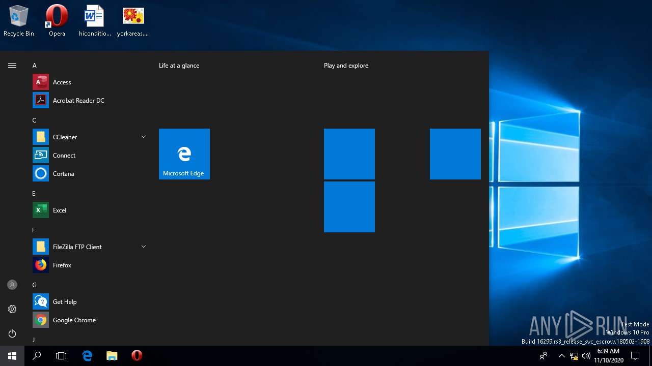The width and height of the screenshot is (652, 366).
Task: Open the Action Center notifications
Action: tap(635, 356)
